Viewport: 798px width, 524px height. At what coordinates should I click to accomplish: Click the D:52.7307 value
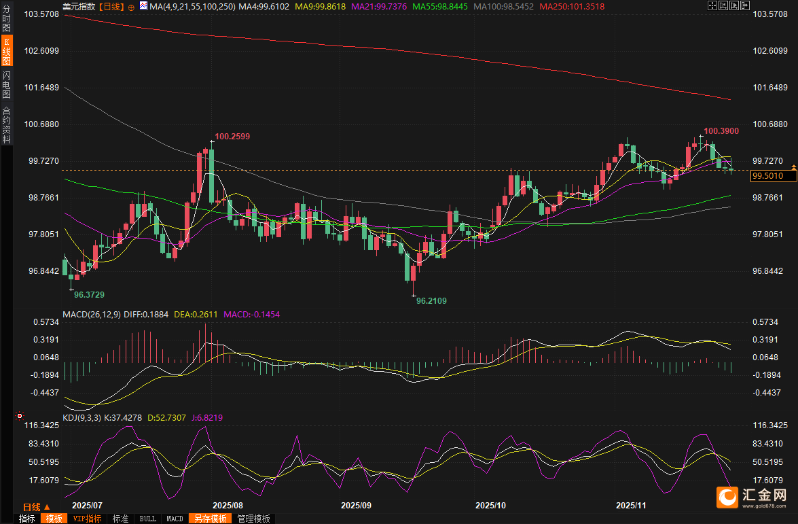(x=166, y=417)
